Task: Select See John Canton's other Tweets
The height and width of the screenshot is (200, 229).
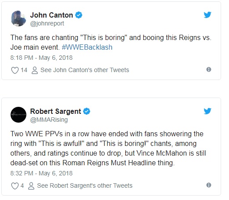Action: tap(85, 70)
